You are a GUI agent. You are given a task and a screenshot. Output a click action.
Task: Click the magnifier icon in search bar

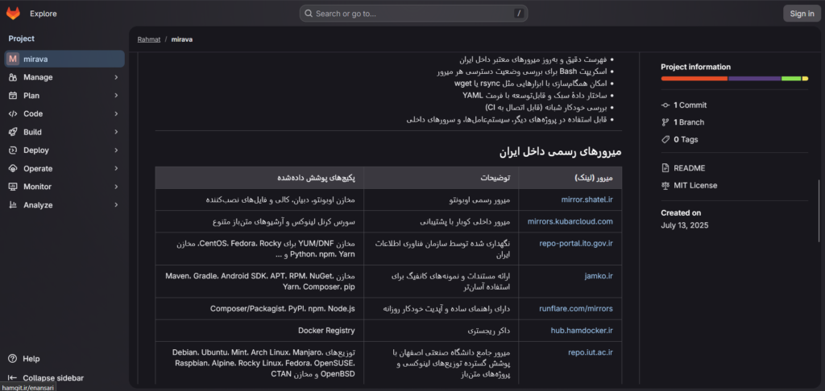pos(309,14)
